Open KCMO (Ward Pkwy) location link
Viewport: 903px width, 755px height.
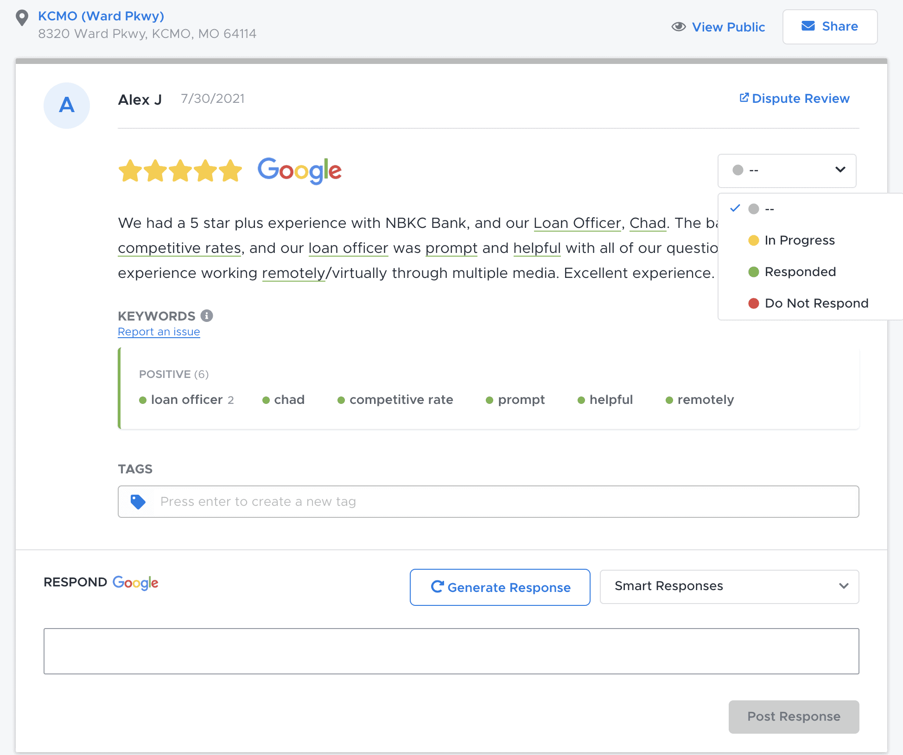101,16
